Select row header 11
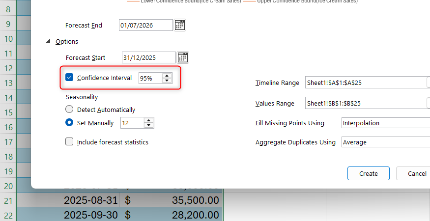The image size is (430, 221). pyautogui.click(x=8, y=54)
